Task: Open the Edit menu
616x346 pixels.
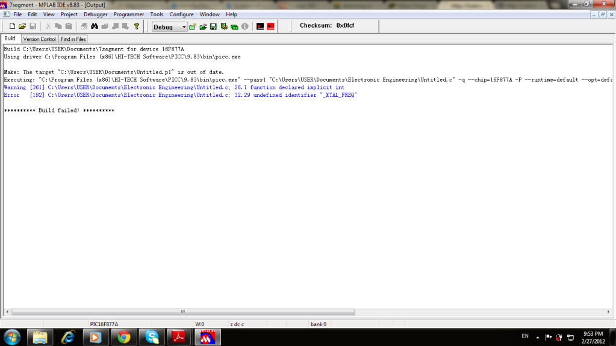Action: coord(32,14)
